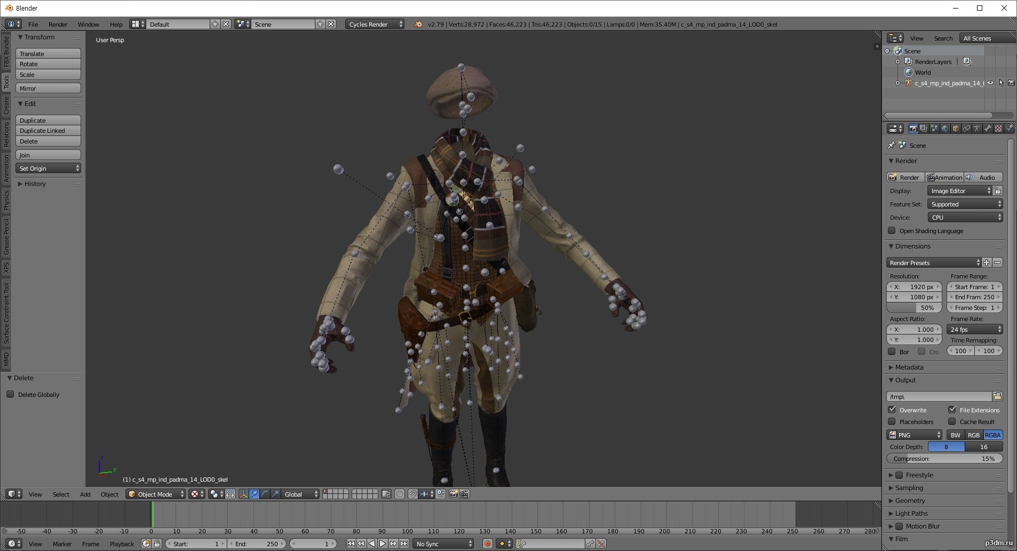Toggle selectability arrow of c_s4_mp_ind_padma_14 object
This screenshot has height=551, width=1017.
(x=1001, y=83)
